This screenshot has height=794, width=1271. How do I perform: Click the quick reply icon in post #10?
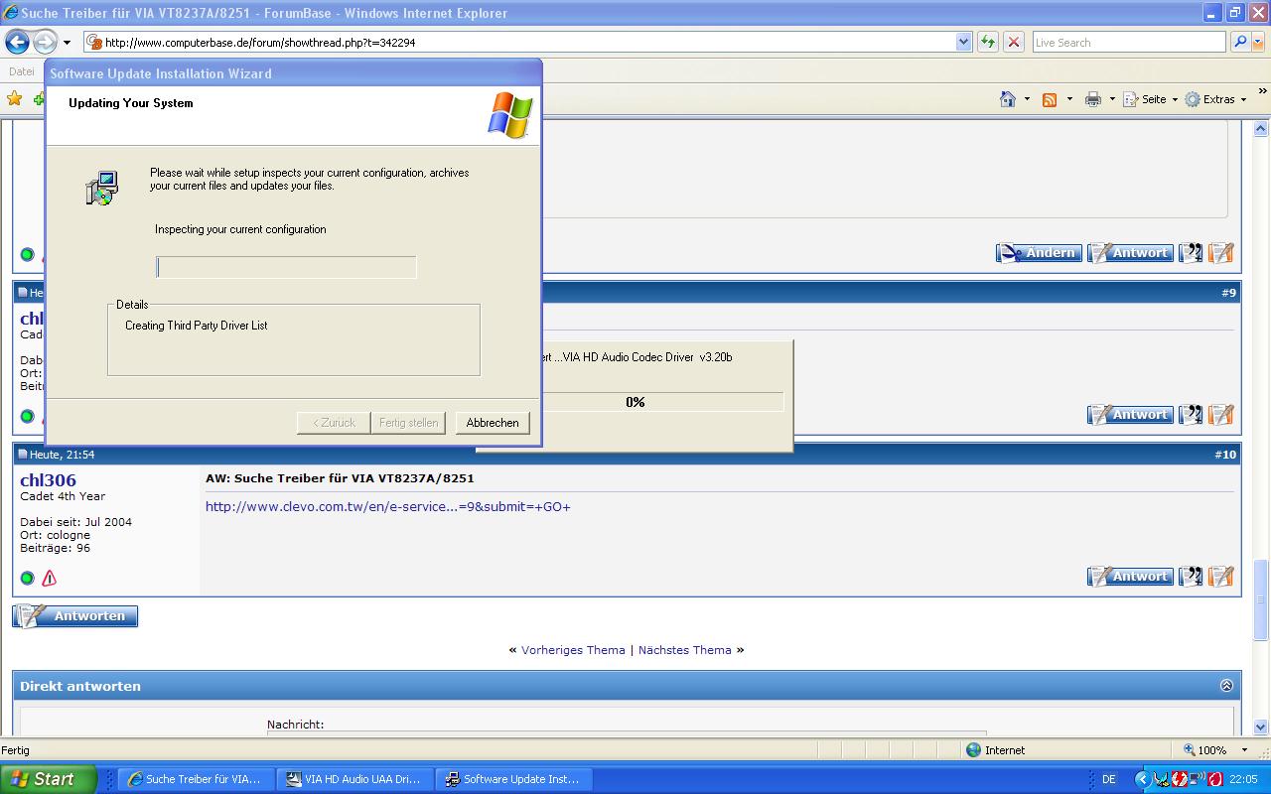pyautogui.click(x=1221, y=577)
